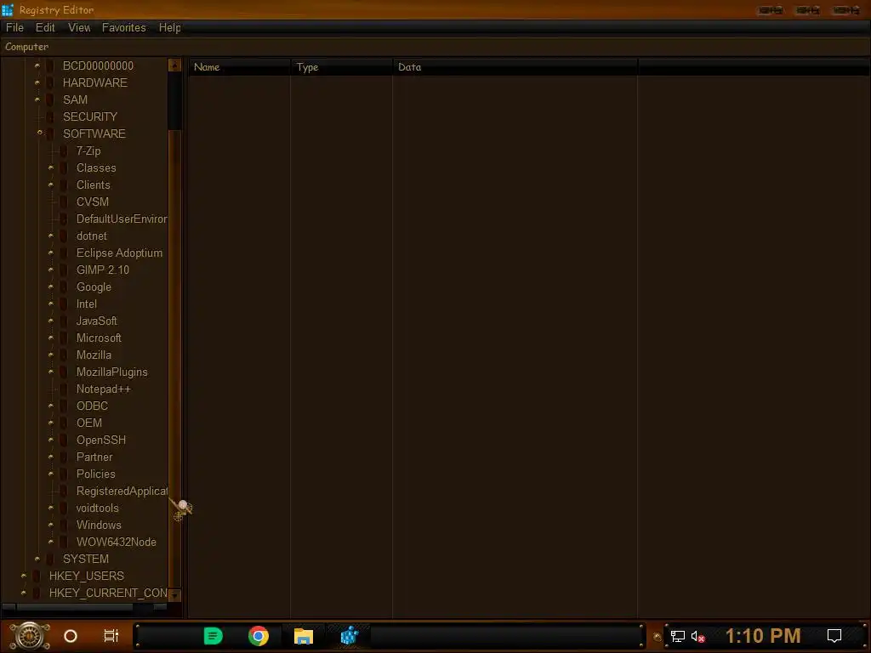The image size is (871, 653).
Task: Open File Explorer from the taskbar
Action: (x=304, y=636)
